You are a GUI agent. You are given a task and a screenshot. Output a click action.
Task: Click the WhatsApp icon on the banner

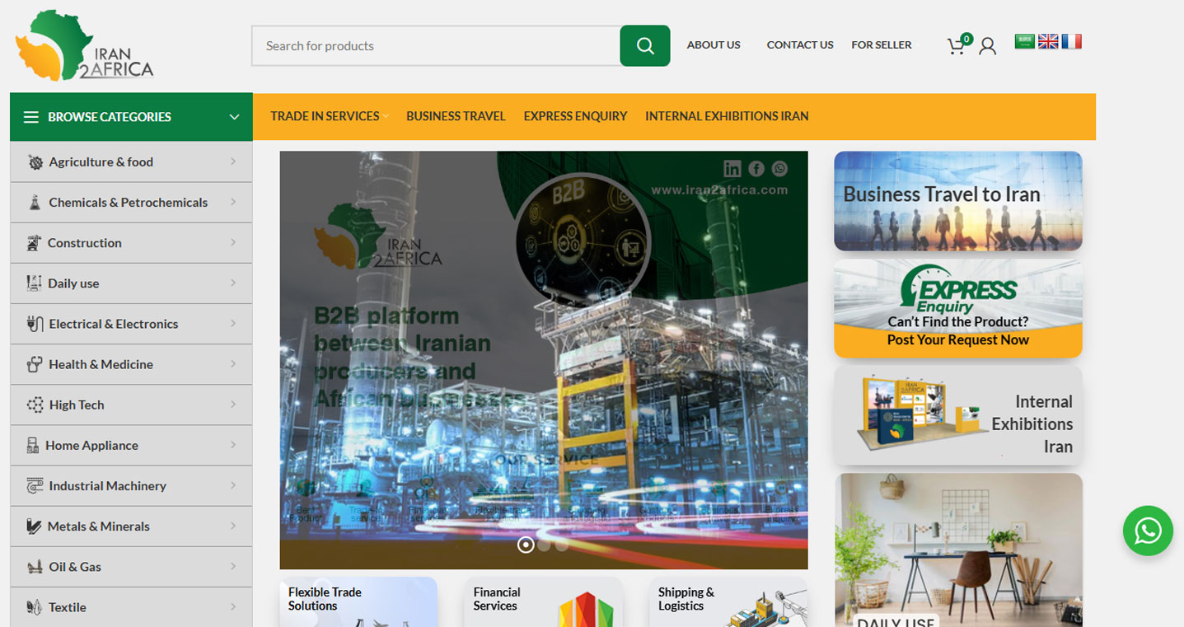[x=779, y=169]
